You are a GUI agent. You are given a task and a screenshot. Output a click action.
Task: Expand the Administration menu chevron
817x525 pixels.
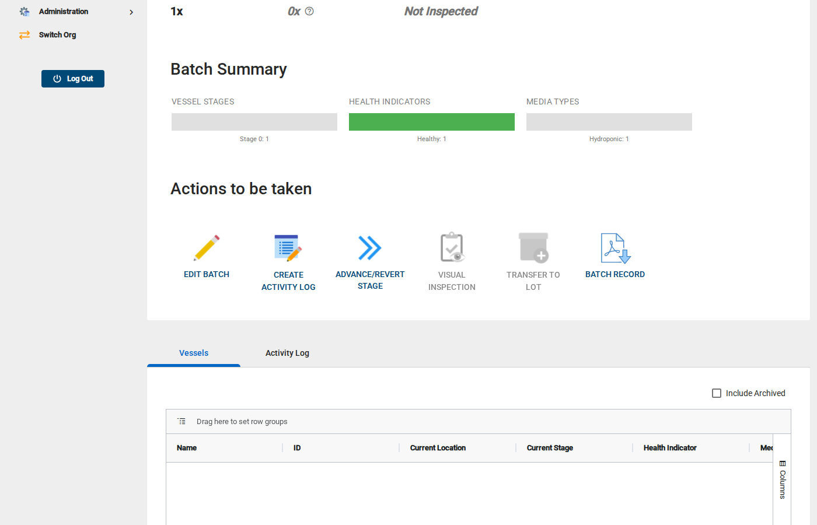tap(131, 12)
